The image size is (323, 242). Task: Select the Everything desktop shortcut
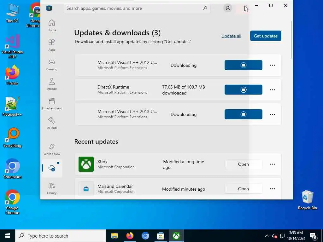coord(12,138)
